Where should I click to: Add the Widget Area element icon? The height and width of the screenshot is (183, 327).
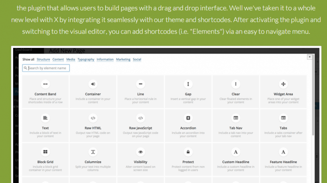283,84
